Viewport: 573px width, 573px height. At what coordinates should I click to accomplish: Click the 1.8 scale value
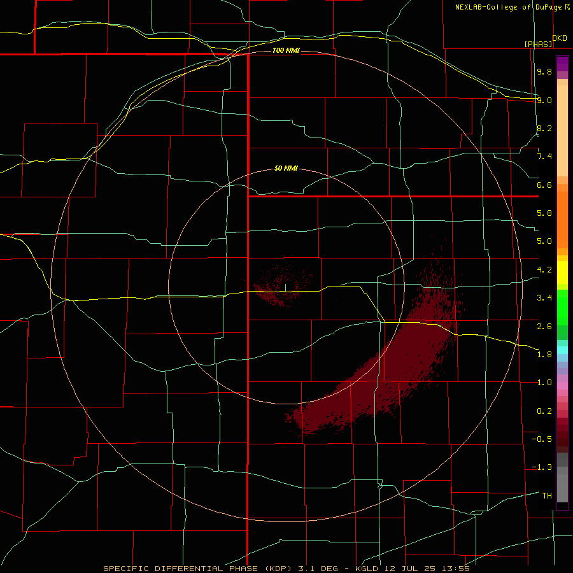tap(544, 355)
